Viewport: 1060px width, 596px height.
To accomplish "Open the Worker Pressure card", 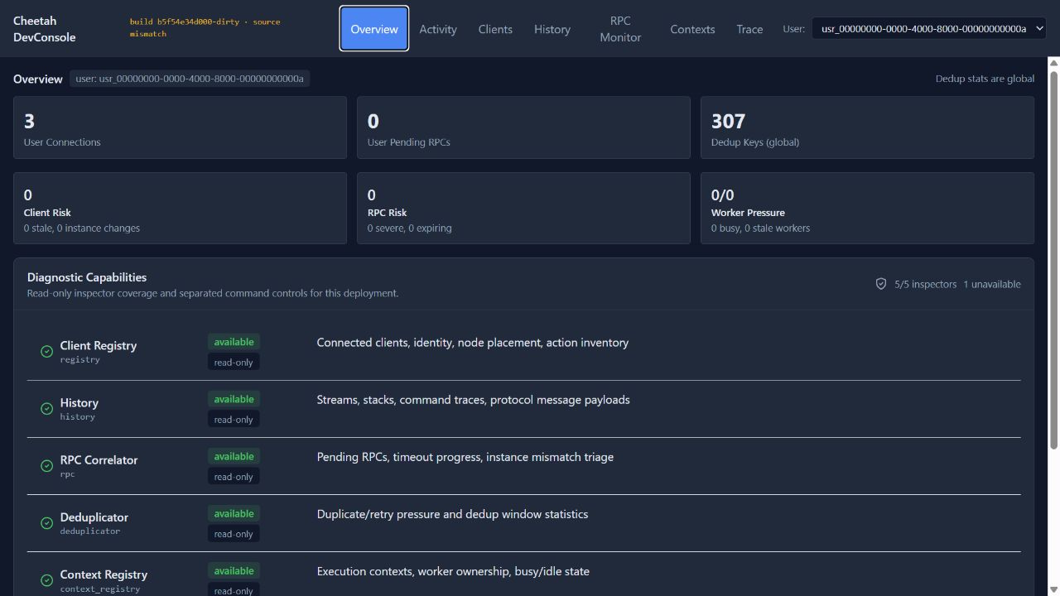I will click(x=867, y=208).
